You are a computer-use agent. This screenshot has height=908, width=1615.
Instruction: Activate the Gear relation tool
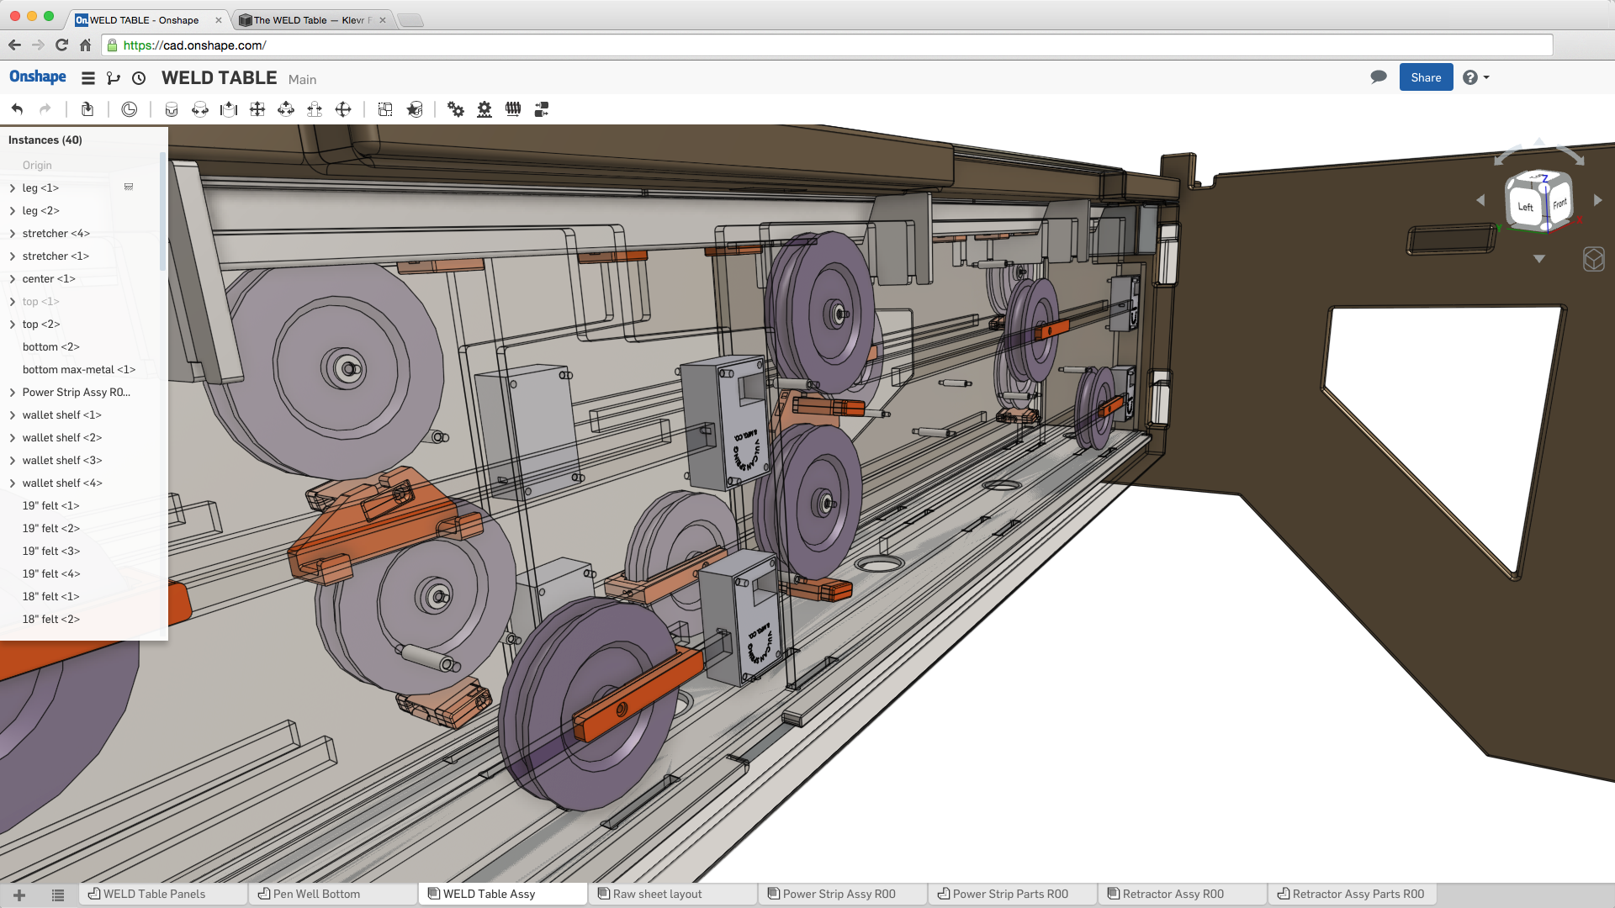pos(456,109)
